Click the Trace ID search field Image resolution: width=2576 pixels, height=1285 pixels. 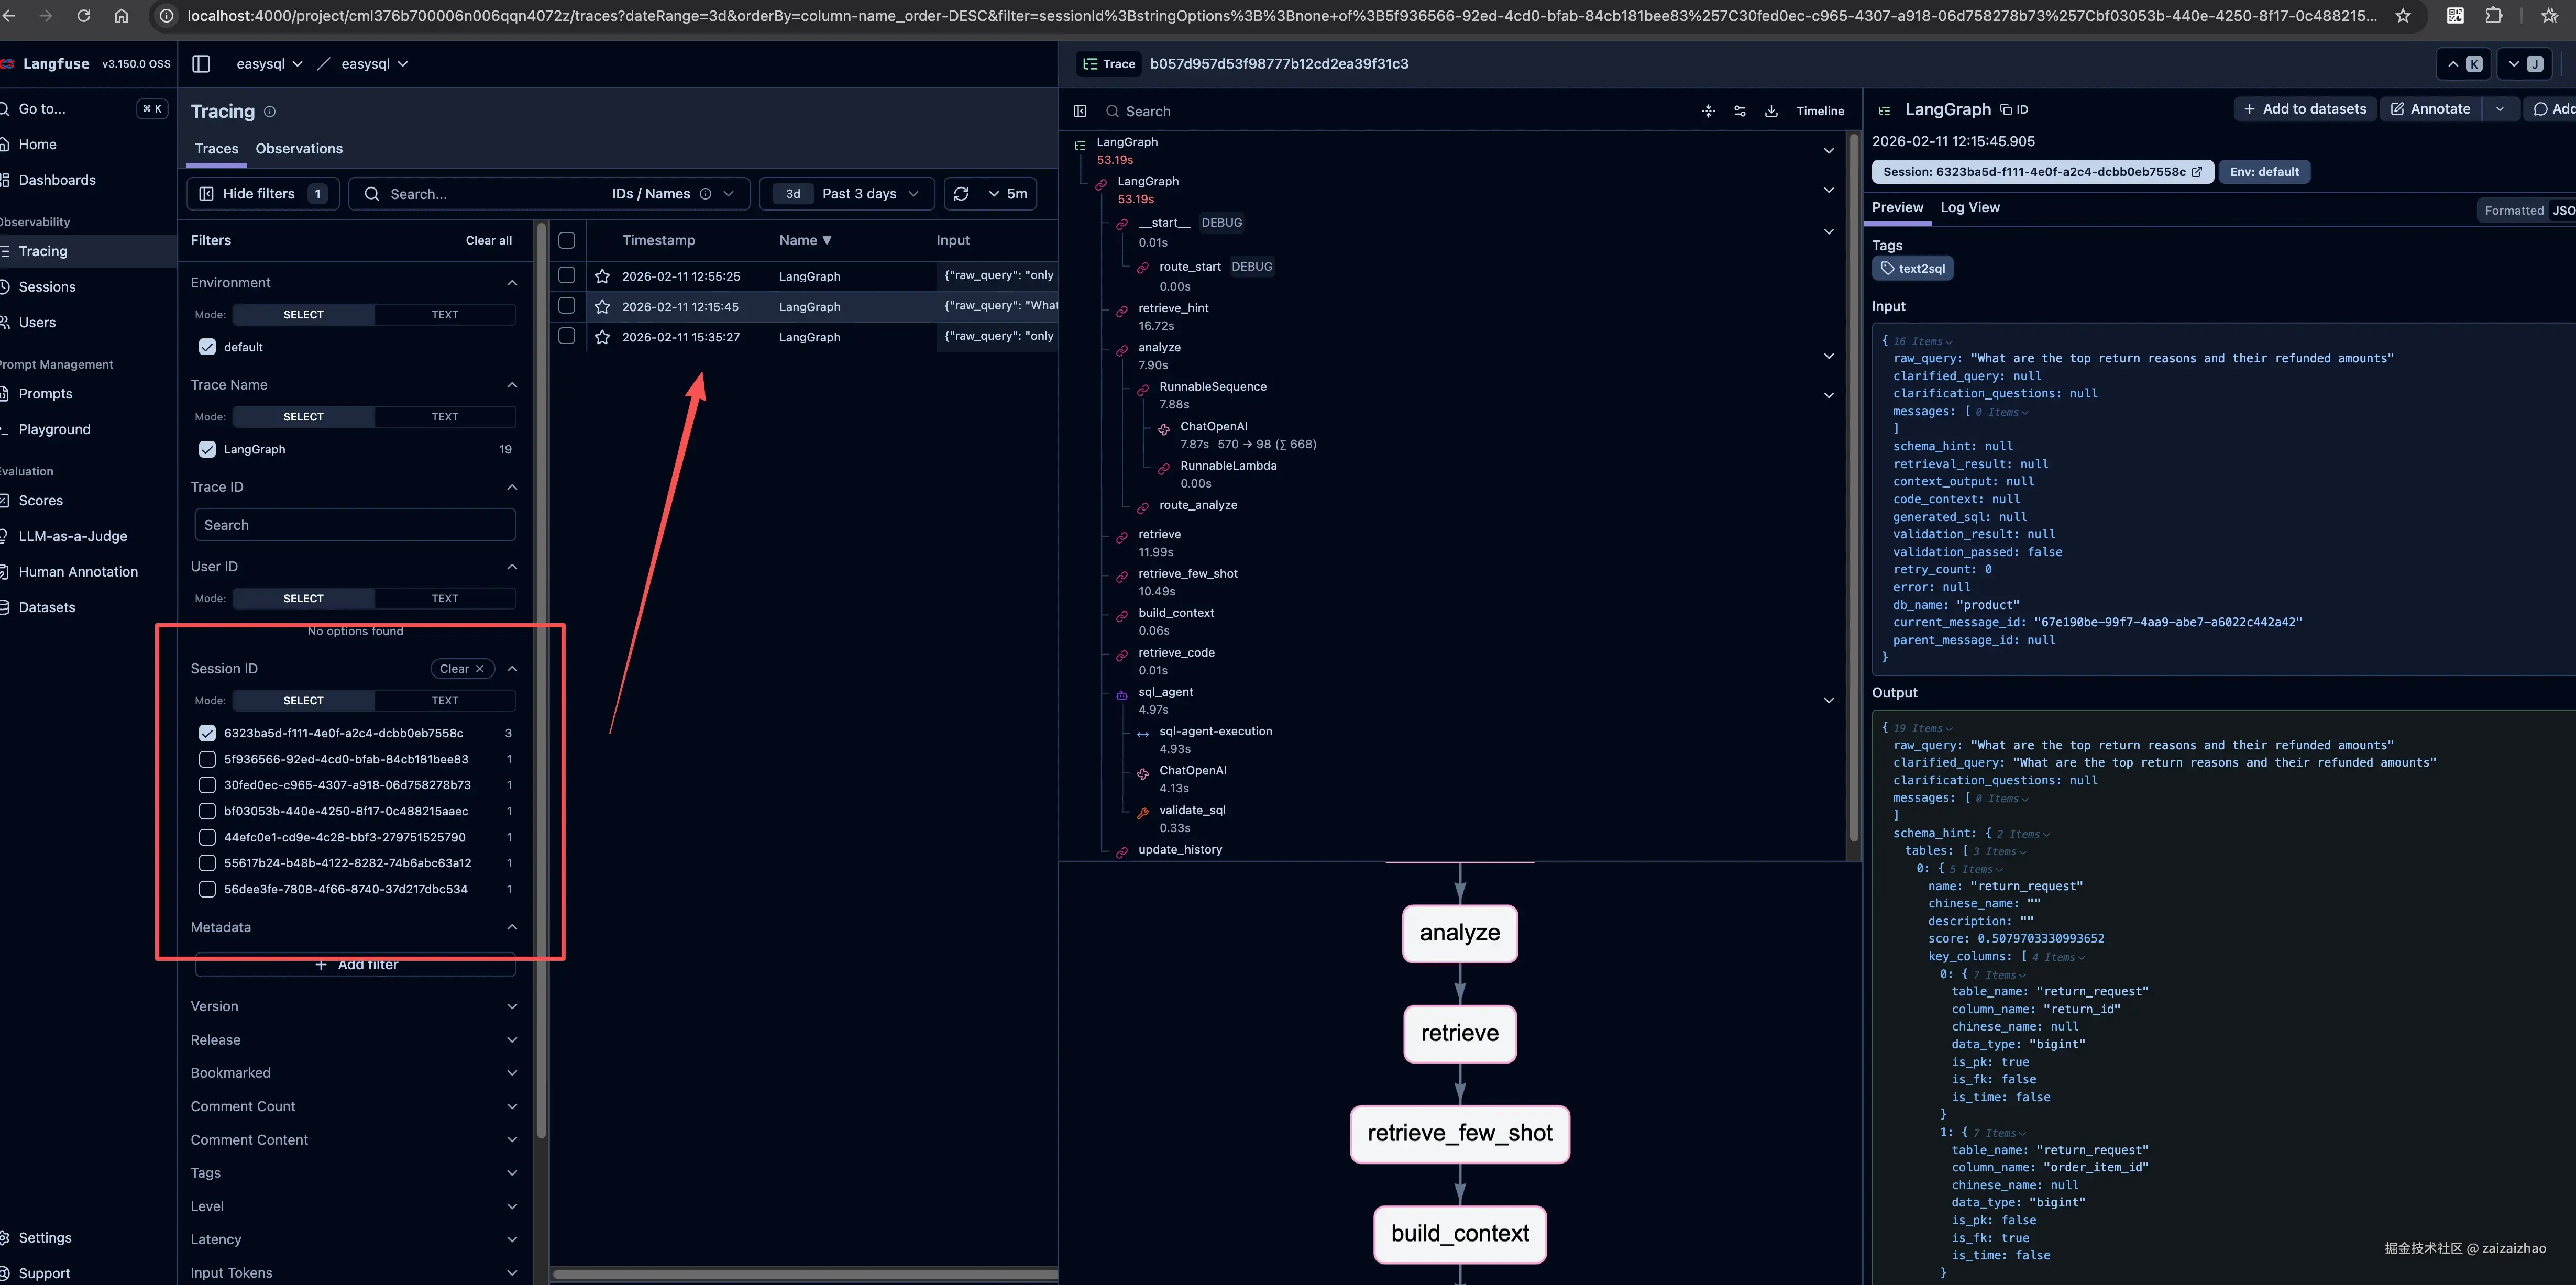[355, 525]
